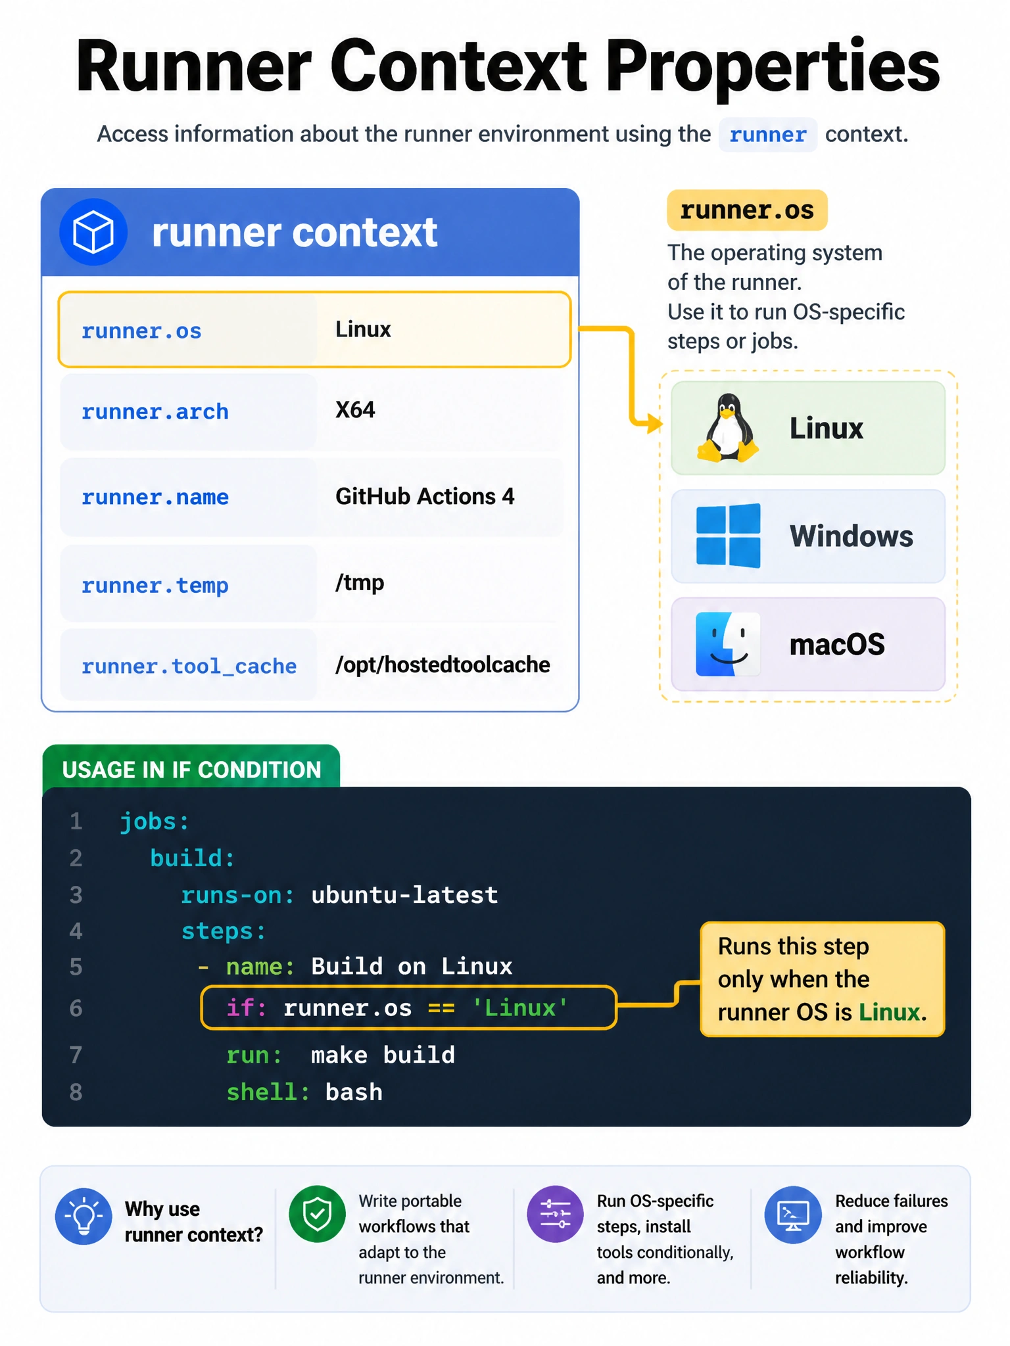
Task: Click 'run: make build' code line
Action: point(341,1056)
